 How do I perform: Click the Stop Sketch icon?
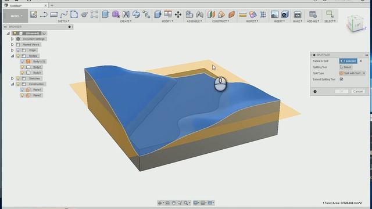(x=84, y=15)
